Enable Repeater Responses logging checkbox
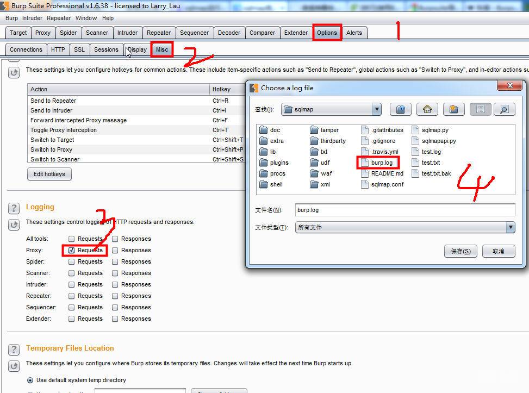The image size is (529, 393). tap(115, 296)
